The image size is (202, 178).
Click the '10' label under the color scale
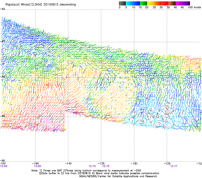pyautogui.click(x=133, y=7)
